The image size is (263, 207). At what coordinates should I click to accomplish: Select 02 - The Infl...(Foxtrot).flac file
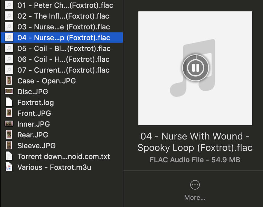[x=62, y=16]
